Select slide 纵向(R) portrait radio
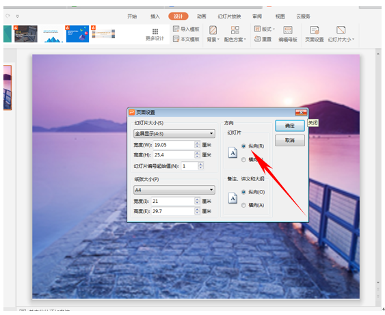The image size is (385, 315). click(x=243, y=146)
